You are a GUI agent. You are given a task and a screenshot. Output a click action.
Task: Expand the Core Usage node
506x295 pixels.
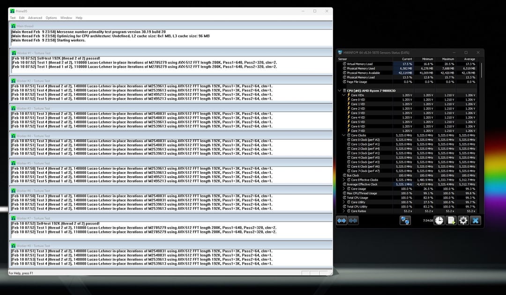click(343, 189)
